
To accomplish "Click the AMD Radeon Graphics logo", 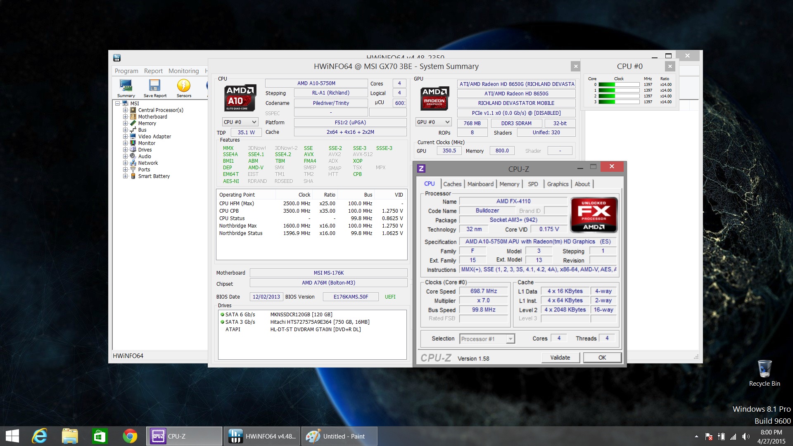I will (x=434, y=98).
